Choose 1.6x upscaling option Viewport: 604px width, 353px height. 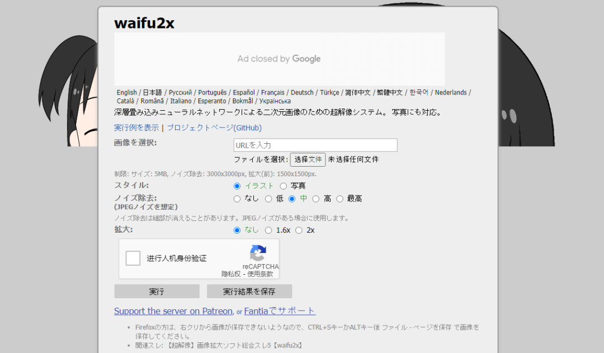[x=268, y=230]
